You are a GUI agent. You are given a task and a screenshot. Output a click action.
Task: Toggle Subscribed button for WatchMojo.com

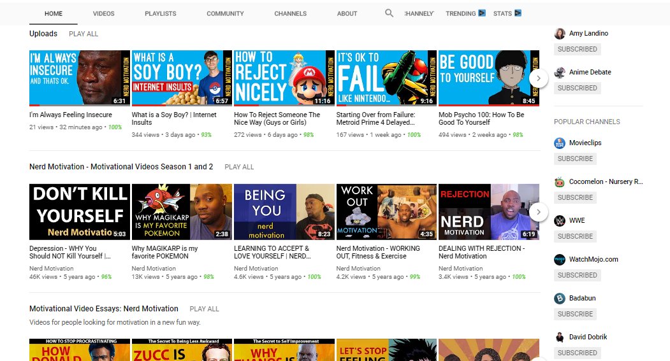(x=578, y=275)
